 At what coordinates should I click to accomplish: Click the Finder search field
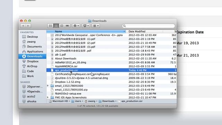148,26
